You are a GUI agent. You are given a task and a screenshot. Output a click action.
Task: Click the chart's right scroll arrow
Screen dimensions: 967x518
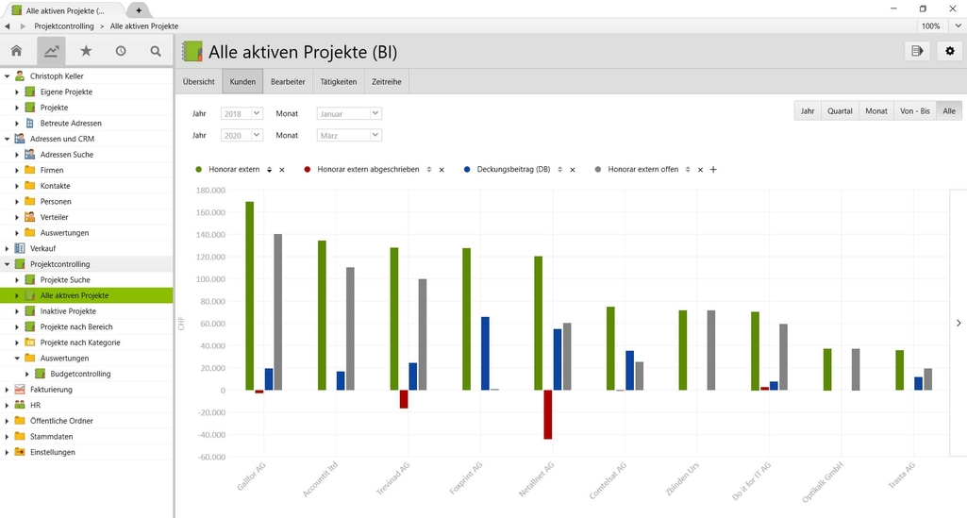[x=959, y=323]
